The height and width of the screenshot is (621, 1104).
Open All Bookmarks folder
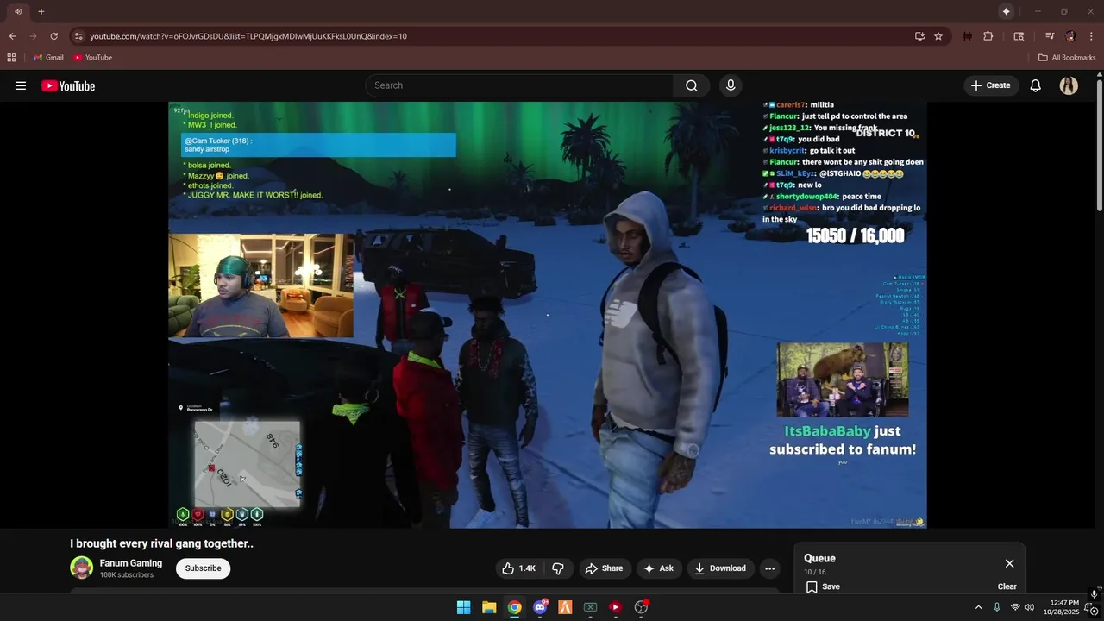[1067, 58]
